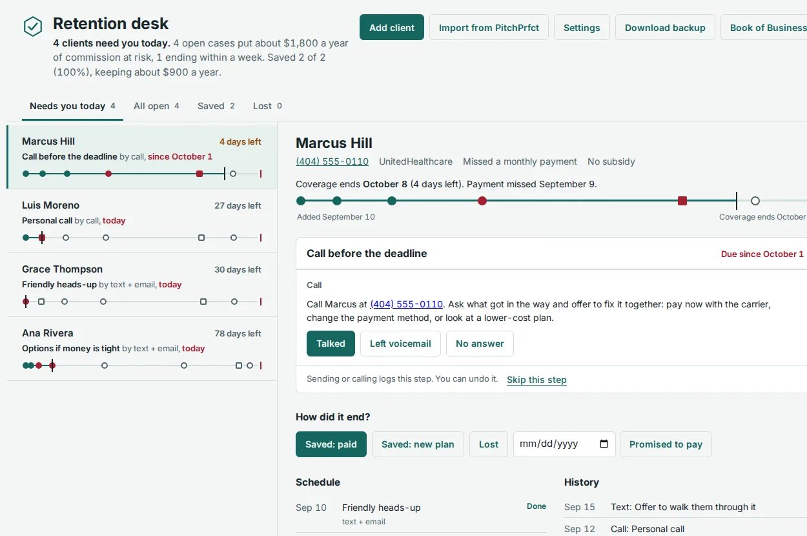
Task: Click Skip this step link
Action: tap(536, 380)
